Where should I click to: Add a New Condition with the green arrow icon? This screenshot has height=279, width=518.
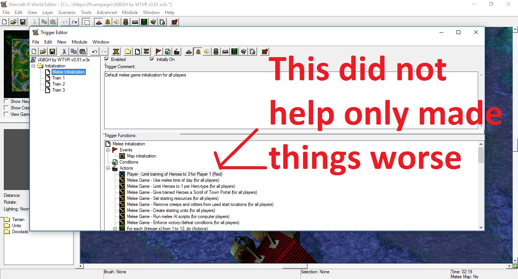point(168,51)
